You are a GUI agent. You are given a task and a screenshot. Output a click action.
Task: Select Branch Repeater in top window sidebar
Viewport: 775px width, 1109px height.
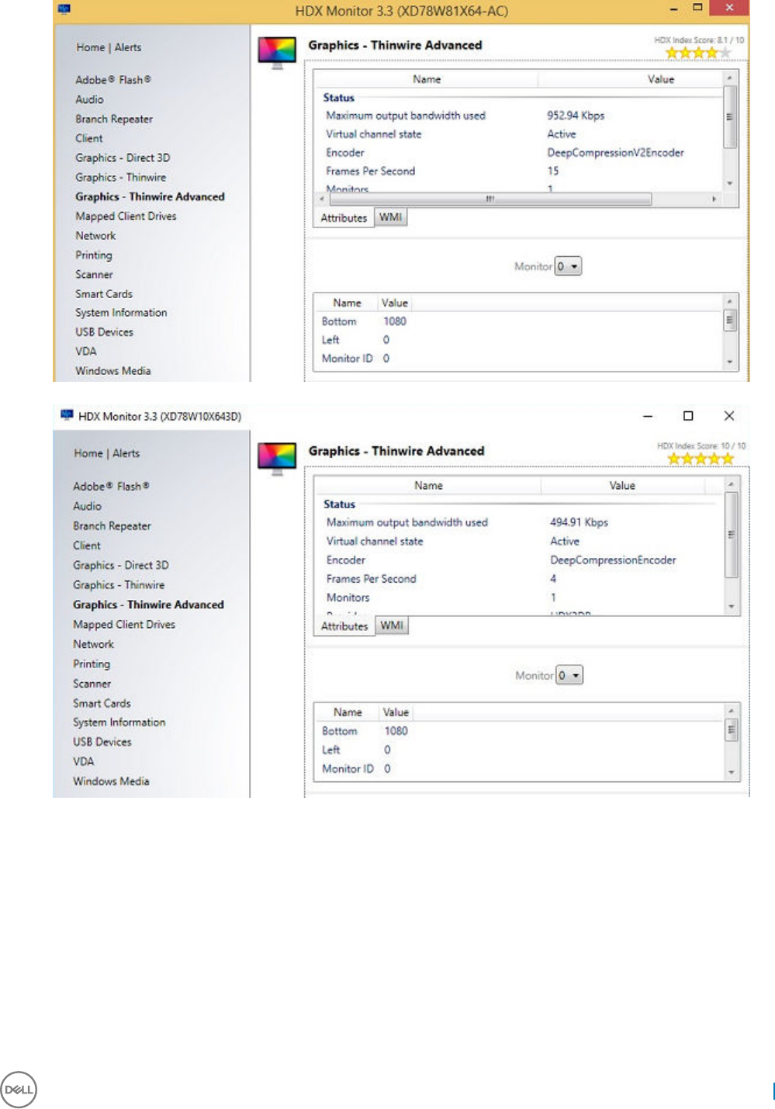coord(114,119)
